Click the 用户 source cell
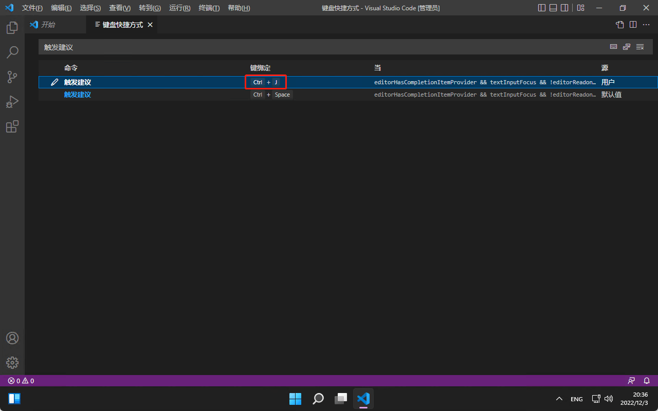Image resolution: width=658 pixels, height=411 pixels. pos(608,82)
